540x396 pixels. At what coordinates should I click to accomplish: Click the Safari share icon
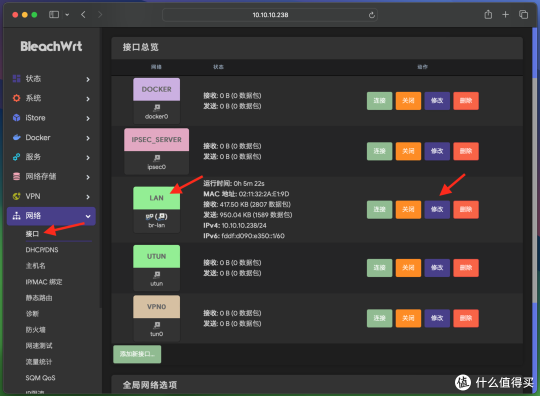coord(488,14)
